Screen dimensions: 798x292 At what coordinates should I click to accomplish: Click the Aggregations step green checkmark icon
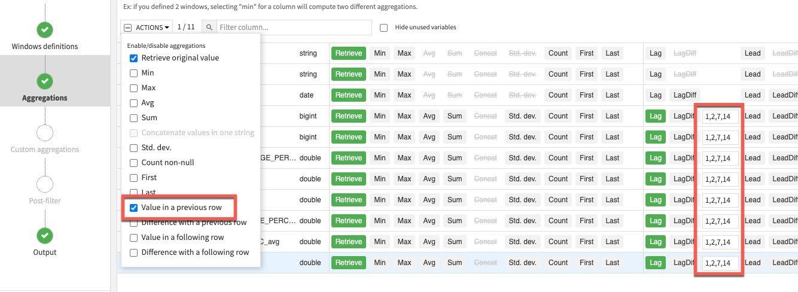(x=44, y=81)
